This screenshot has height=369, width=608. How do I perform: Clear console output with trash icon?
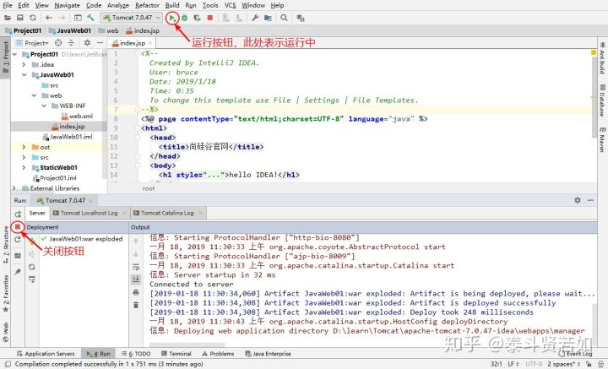[x=136, y=305]
